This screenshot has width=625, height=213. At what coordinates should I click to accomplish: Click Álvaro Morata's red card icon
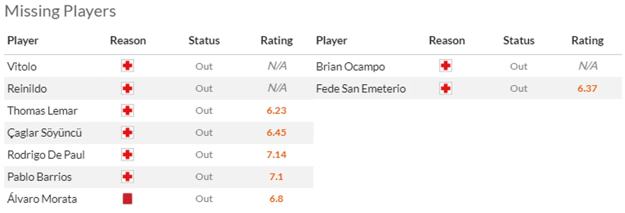click(127, 199)
